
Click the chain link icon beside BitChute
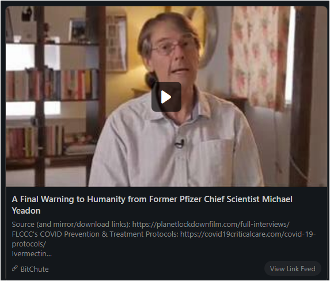tap(14, 268)
